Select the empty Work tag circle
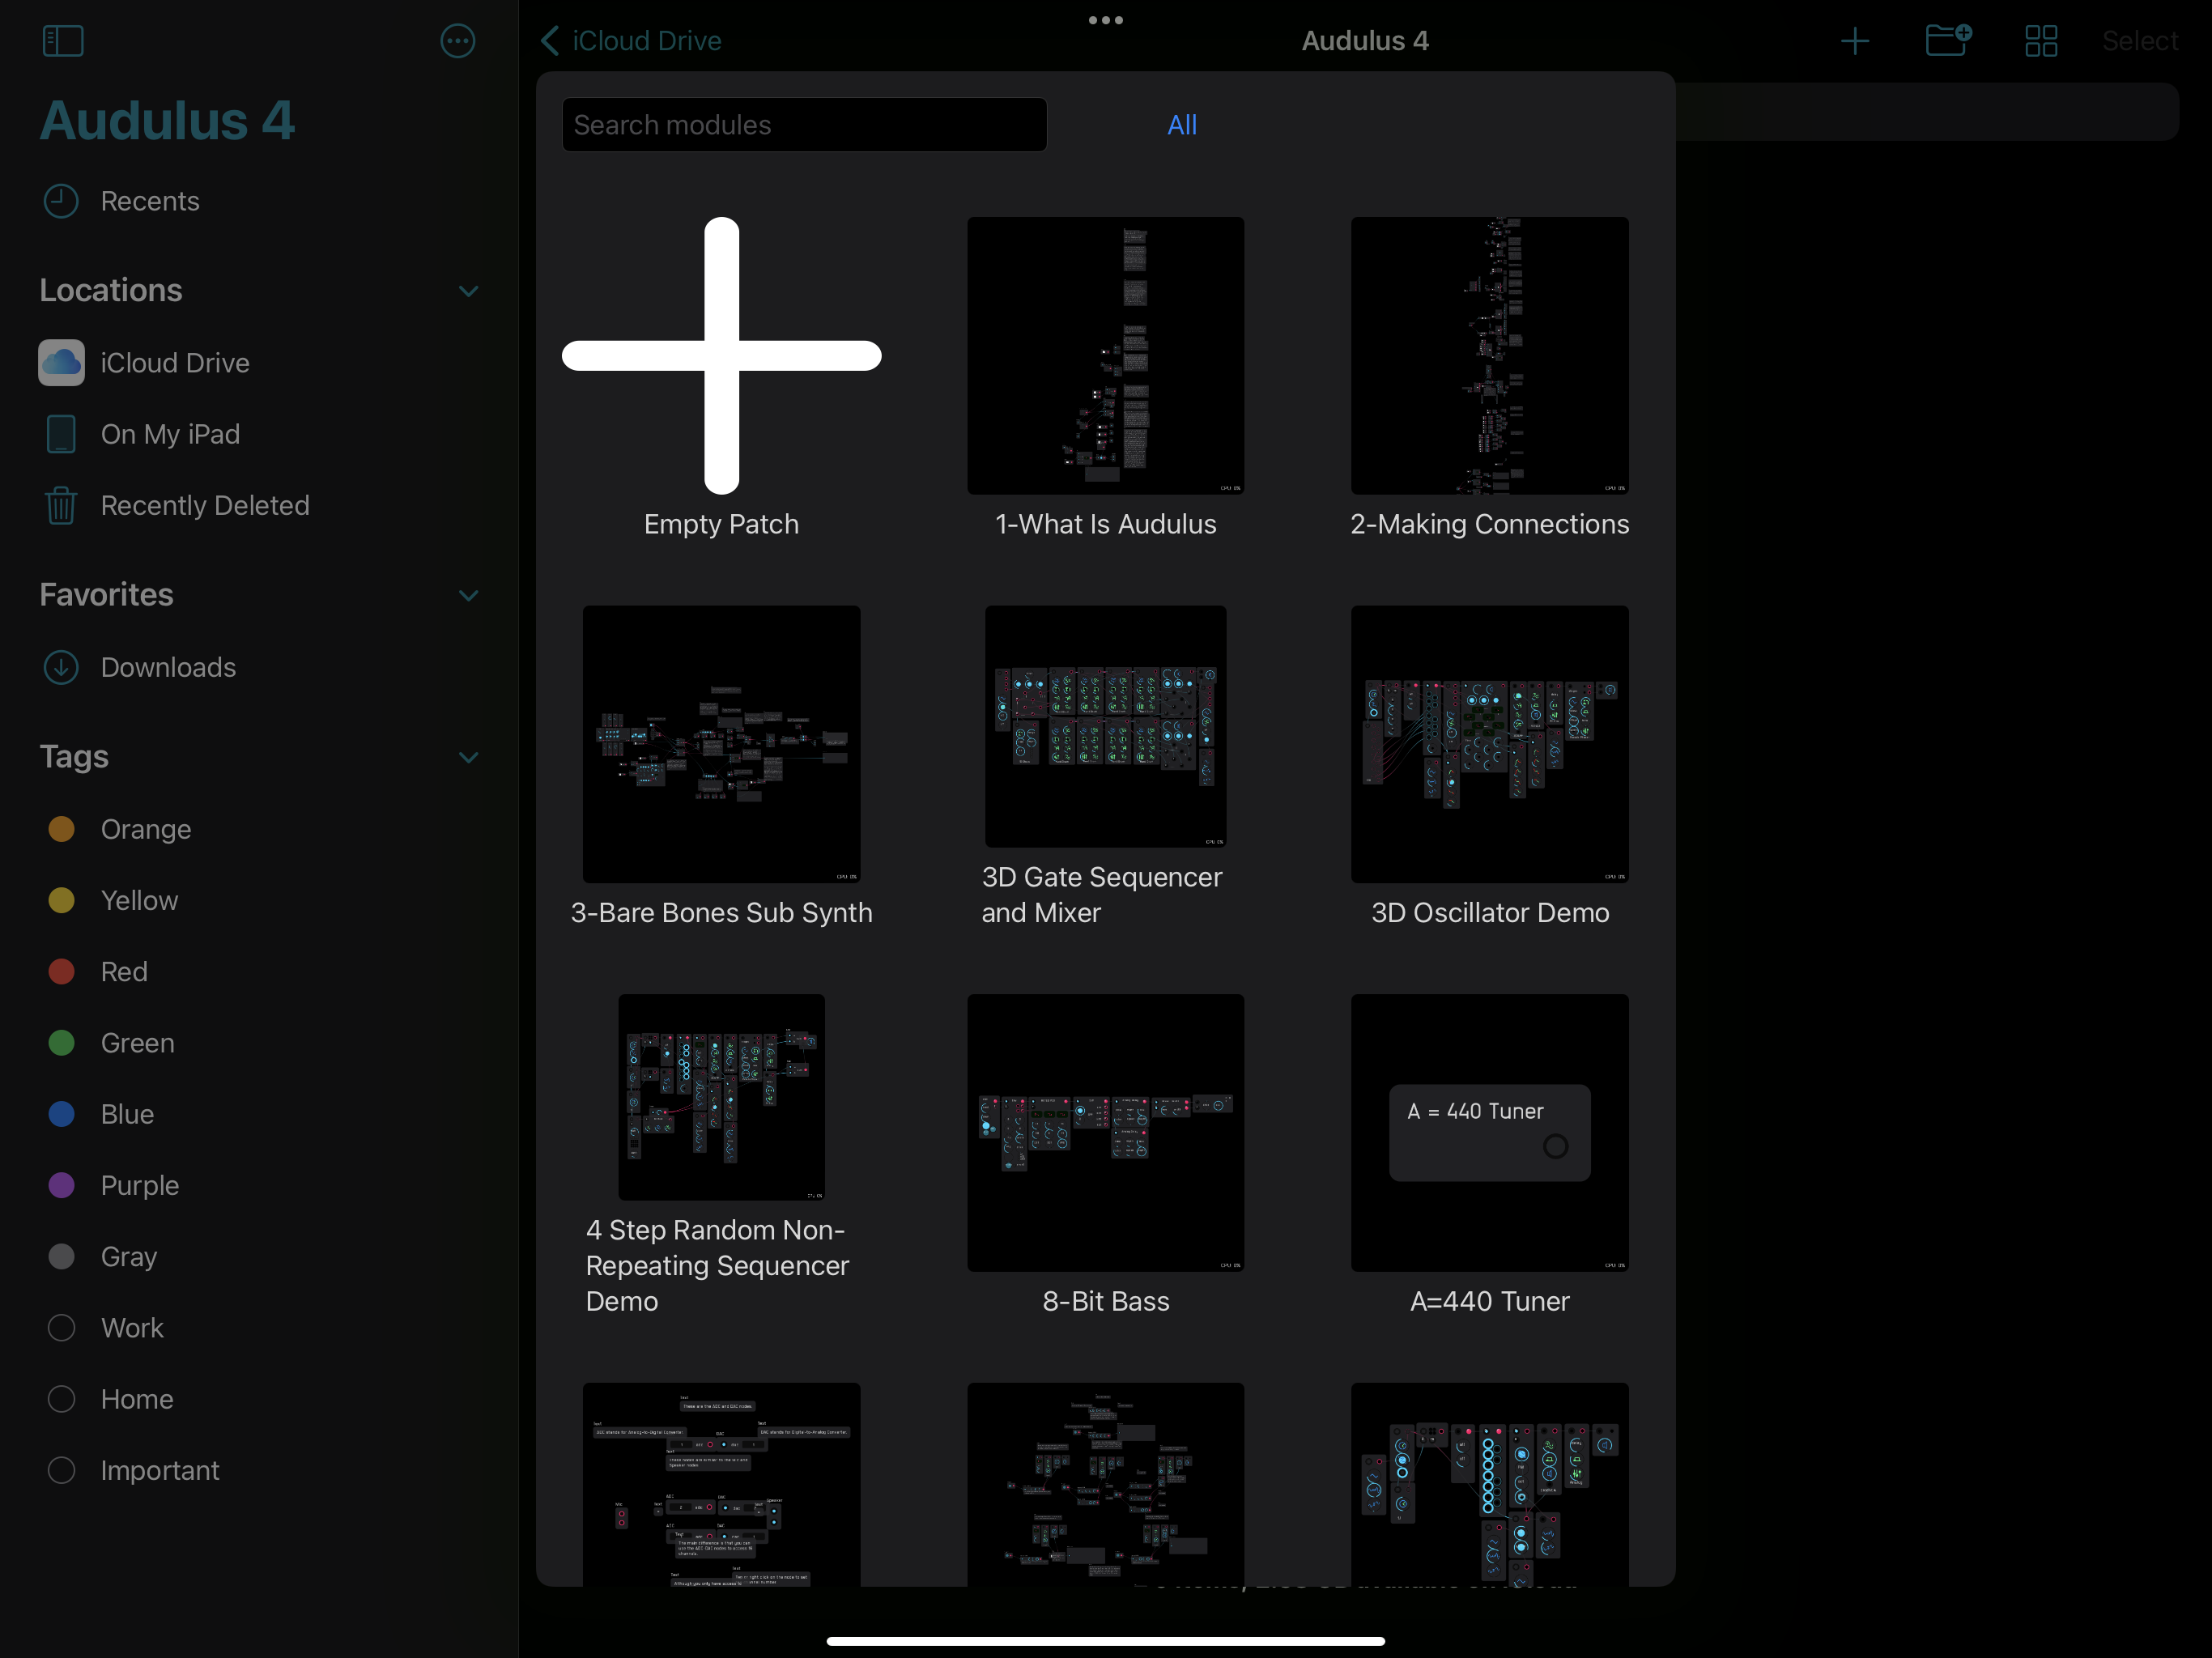Screen dimensions: 2212x1658 pyautogui.click(x=61, y=1327)
